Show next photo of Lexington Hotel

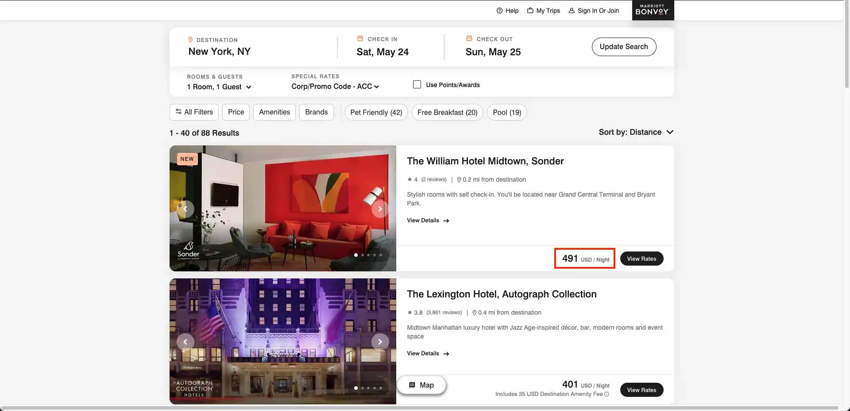380,342
